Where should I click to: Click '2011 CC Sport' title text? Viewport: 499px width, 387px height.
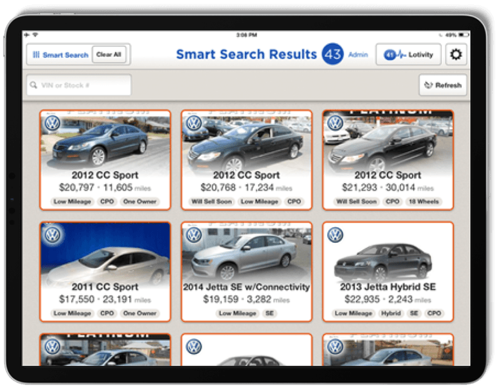(x=105, y=287)
